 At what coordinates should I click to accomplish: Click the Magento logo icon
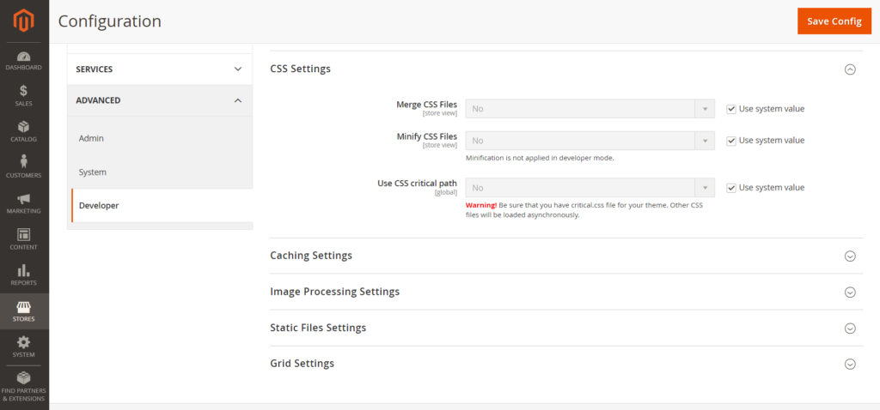pyautogui.click(x=24, y=21)
